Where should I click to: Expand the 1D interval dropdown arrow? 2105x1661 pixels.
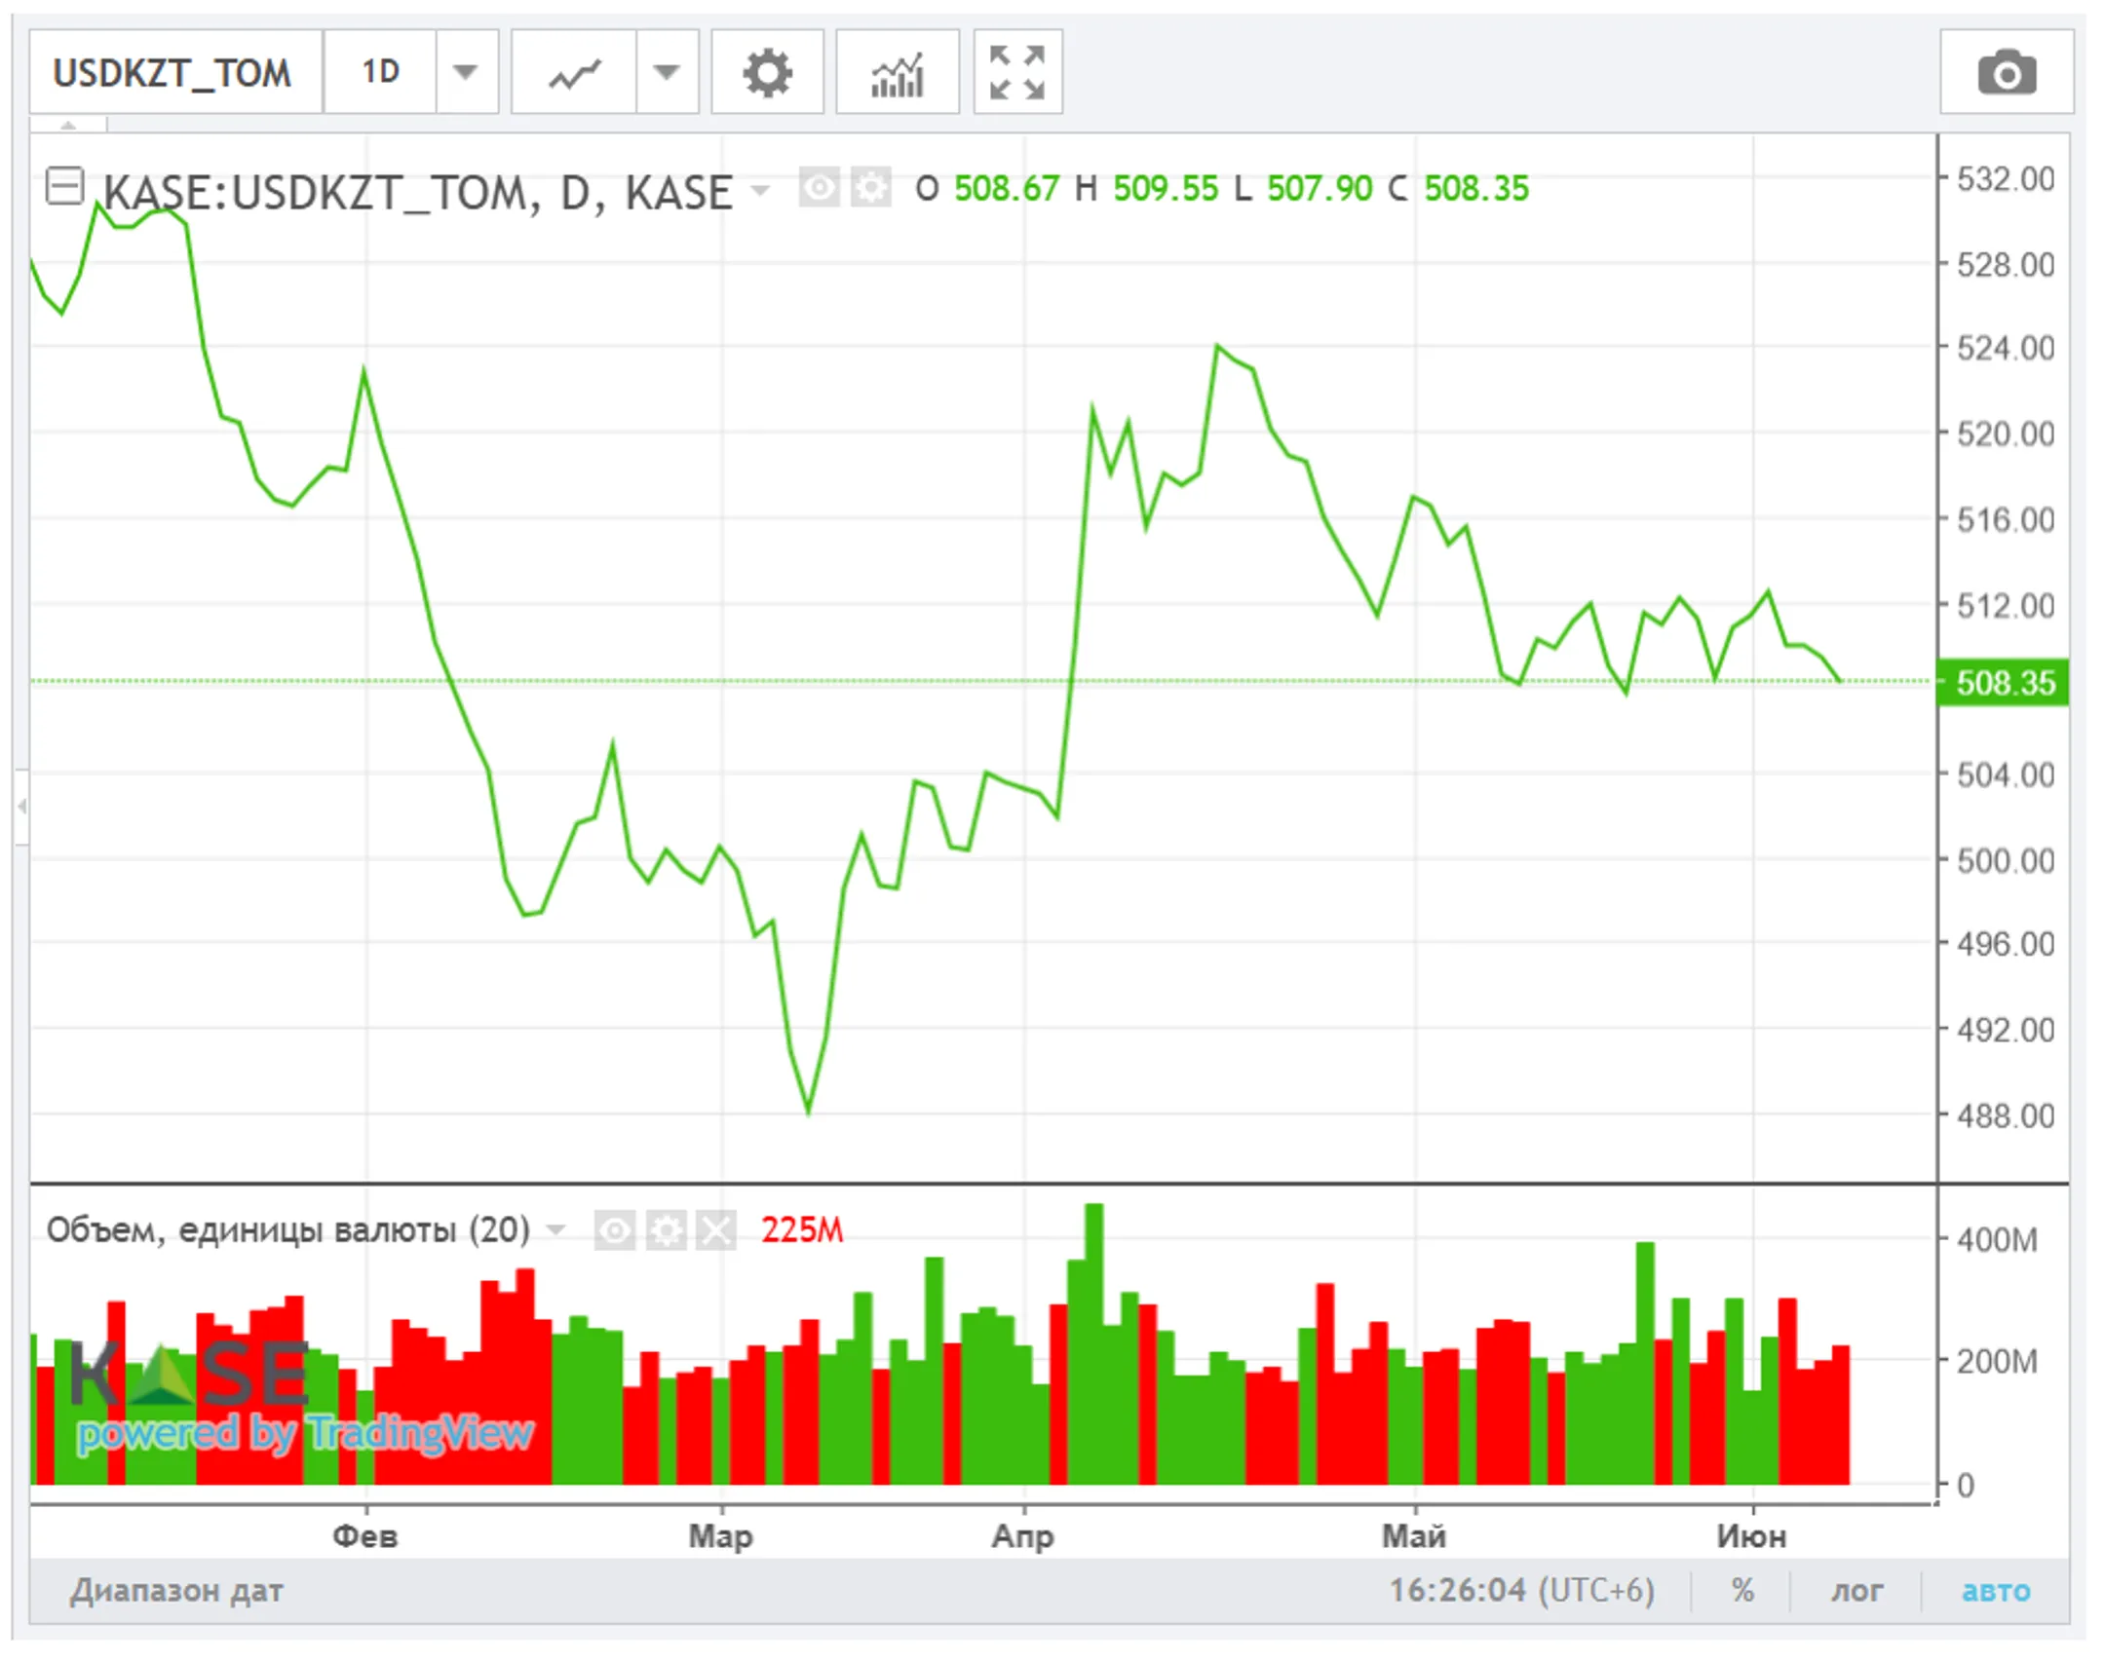[x=466, y=73]
